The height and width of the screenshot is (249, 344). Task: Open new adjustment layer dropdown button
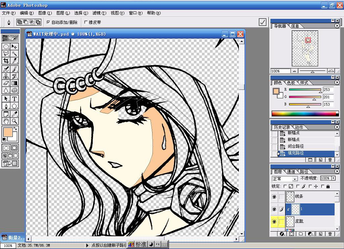point(310,234)
